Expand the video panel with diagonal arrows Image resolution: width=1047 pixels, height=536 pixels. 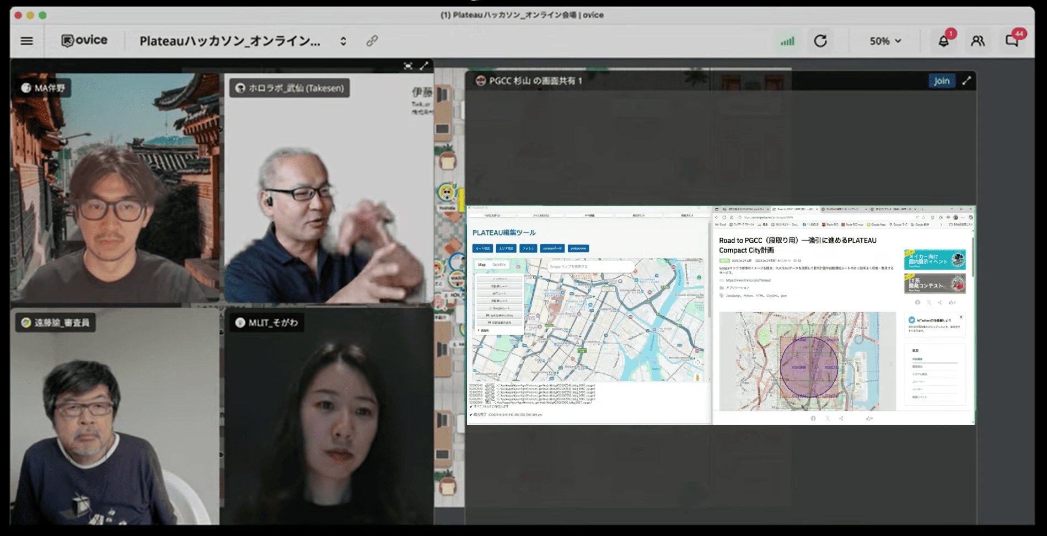[x=424, y=66]
